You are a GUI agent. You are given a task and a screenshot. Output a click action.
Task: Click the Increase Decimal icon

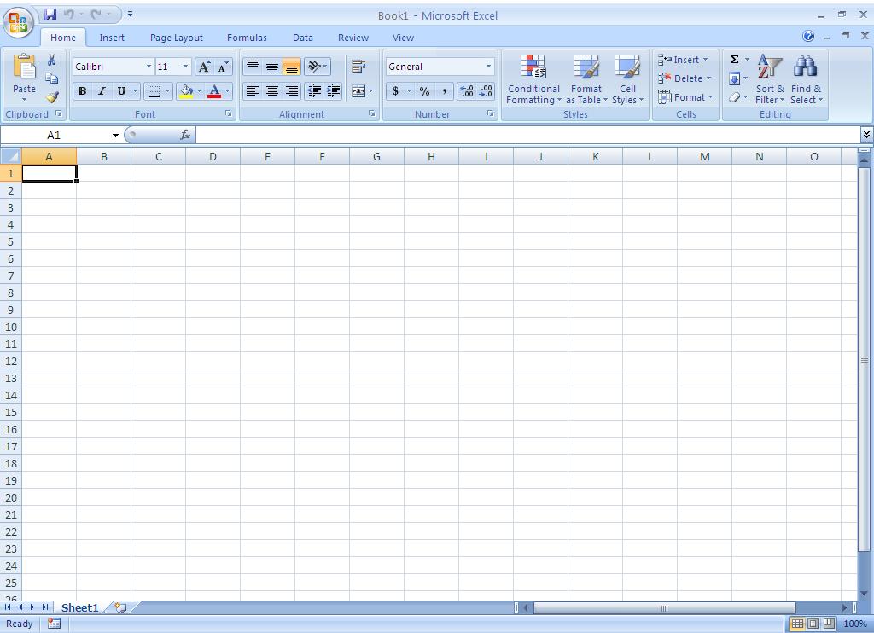point(466,91)
